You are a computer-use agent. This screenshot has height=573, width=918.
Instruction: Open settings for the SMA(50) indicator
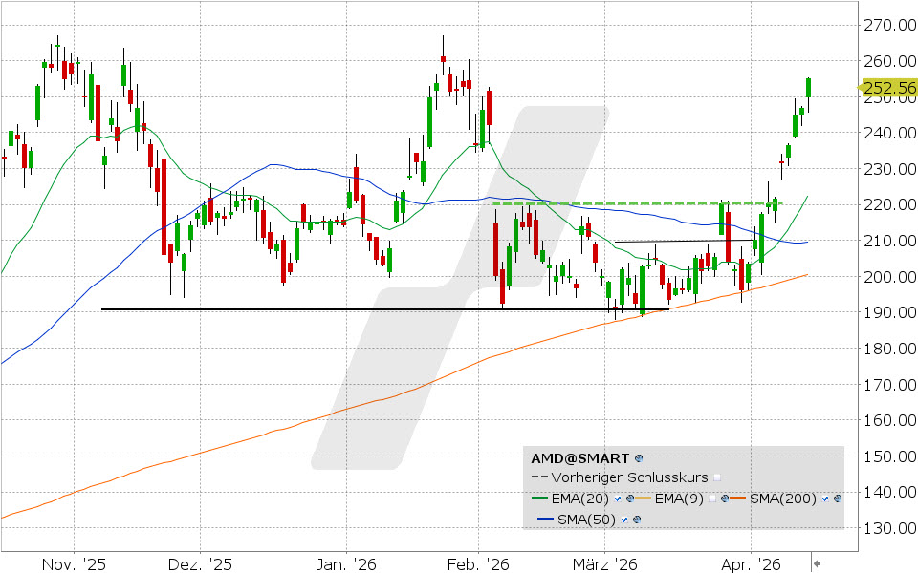636,519
